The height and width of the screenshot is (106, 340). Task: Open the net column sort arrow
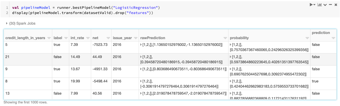[108, 38]
